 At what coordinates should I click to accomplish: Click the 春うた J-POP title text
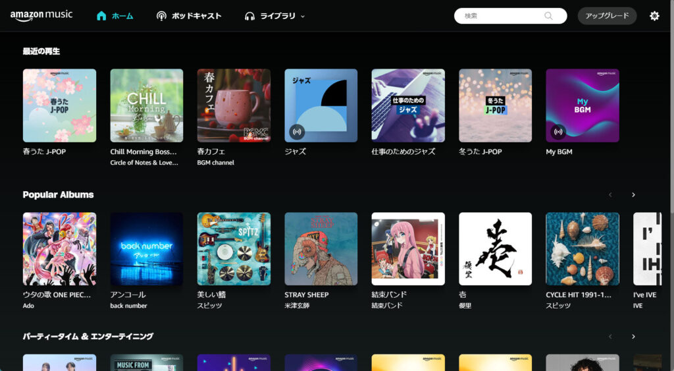tap(44, 152)
